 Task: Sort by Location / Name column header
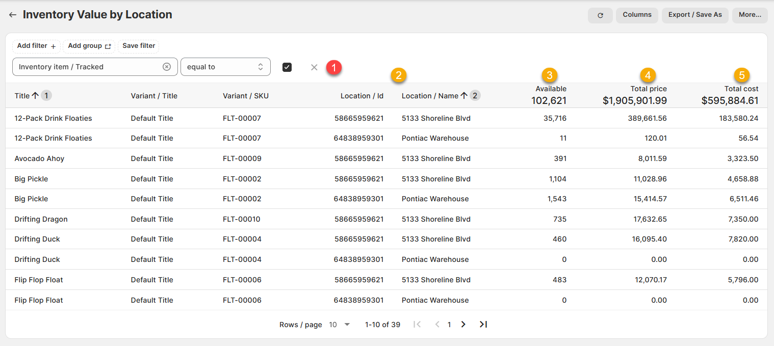click(x=430, y=96)
